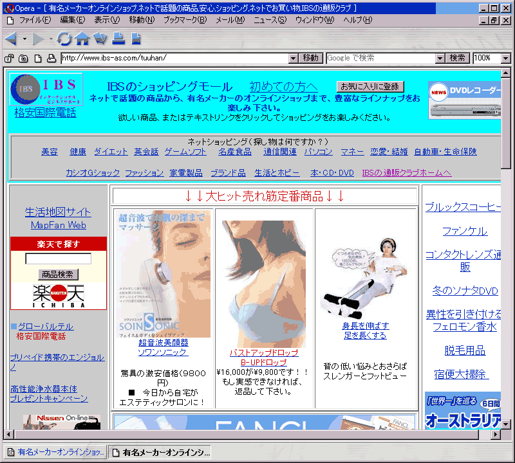Open the オーストラリア travel banner

click(x=463, y=410)
